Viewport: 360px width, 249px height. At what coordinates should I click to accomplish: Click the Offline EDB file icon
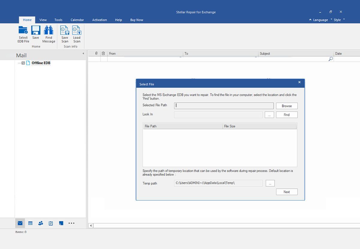point(28,63)
